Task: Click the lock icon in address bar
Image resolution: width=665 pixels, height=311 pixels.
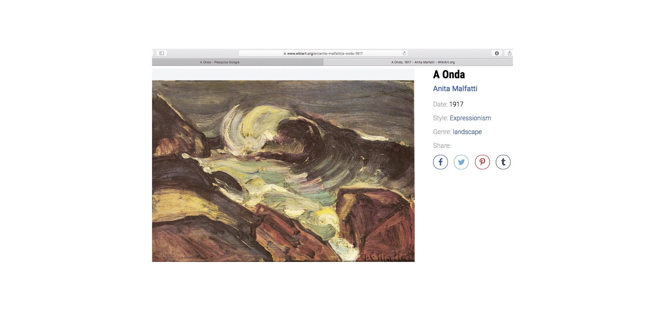Action: coord(285,54)
